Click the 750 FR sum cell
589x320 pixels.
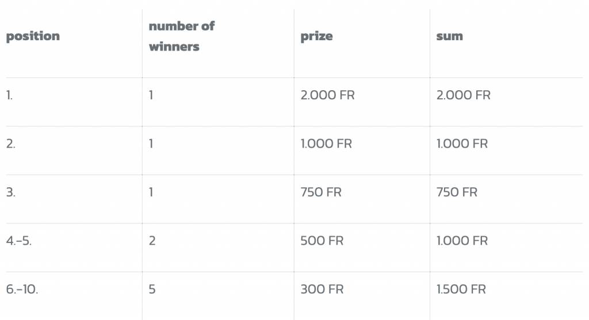pos(456,192)
